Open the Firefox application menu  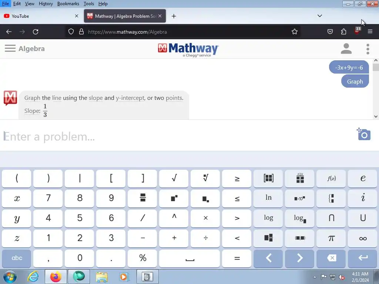[370, 32]
